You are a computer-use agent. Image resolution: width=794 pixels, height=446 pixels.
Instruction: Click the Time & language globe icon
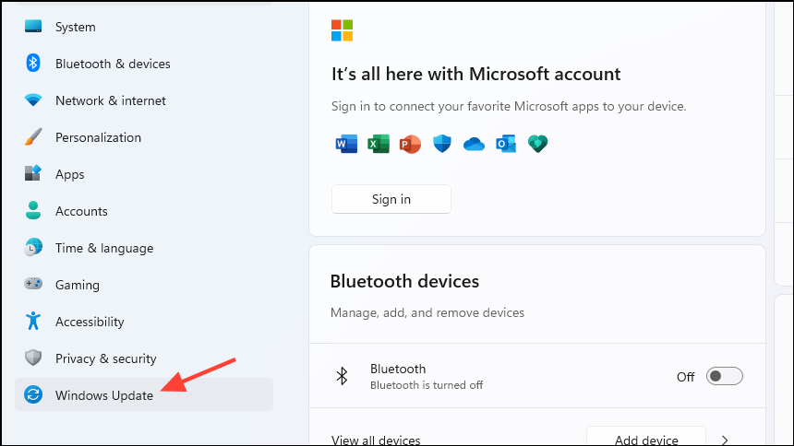click(x=33, y=247)
